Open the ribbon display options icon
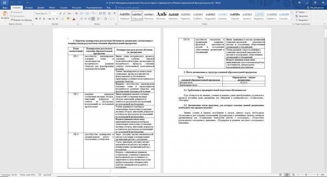This screenshot has height=177, width=327. (300, 3)
